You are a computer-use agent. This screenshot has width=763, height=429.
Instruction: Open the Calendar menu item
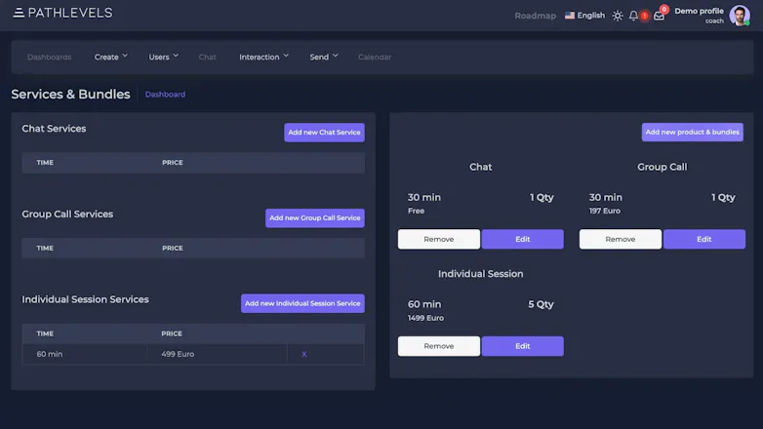tap(375, 57)
